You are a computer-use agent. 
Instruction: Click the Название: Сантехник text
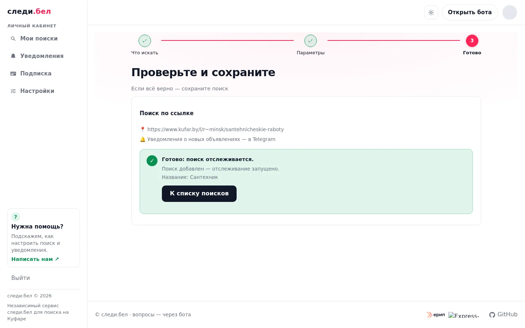190,177
